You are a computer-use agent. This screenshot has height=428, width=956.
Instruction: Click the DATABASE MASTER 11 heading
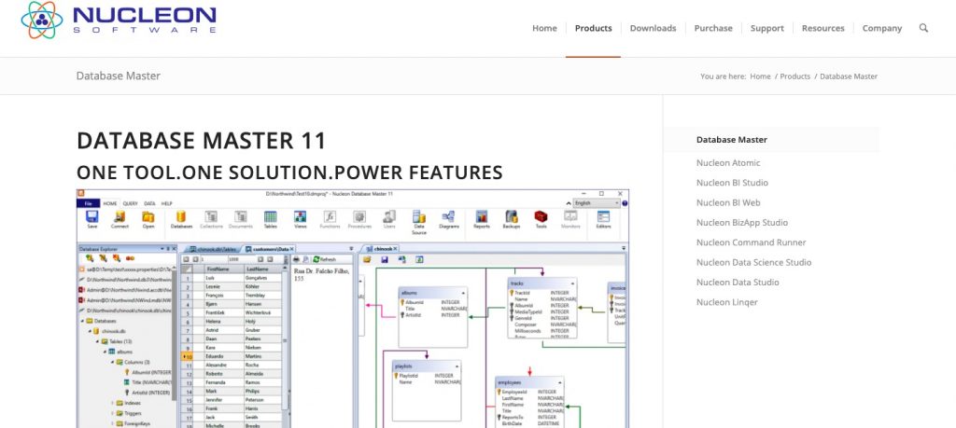coord(202,141)
